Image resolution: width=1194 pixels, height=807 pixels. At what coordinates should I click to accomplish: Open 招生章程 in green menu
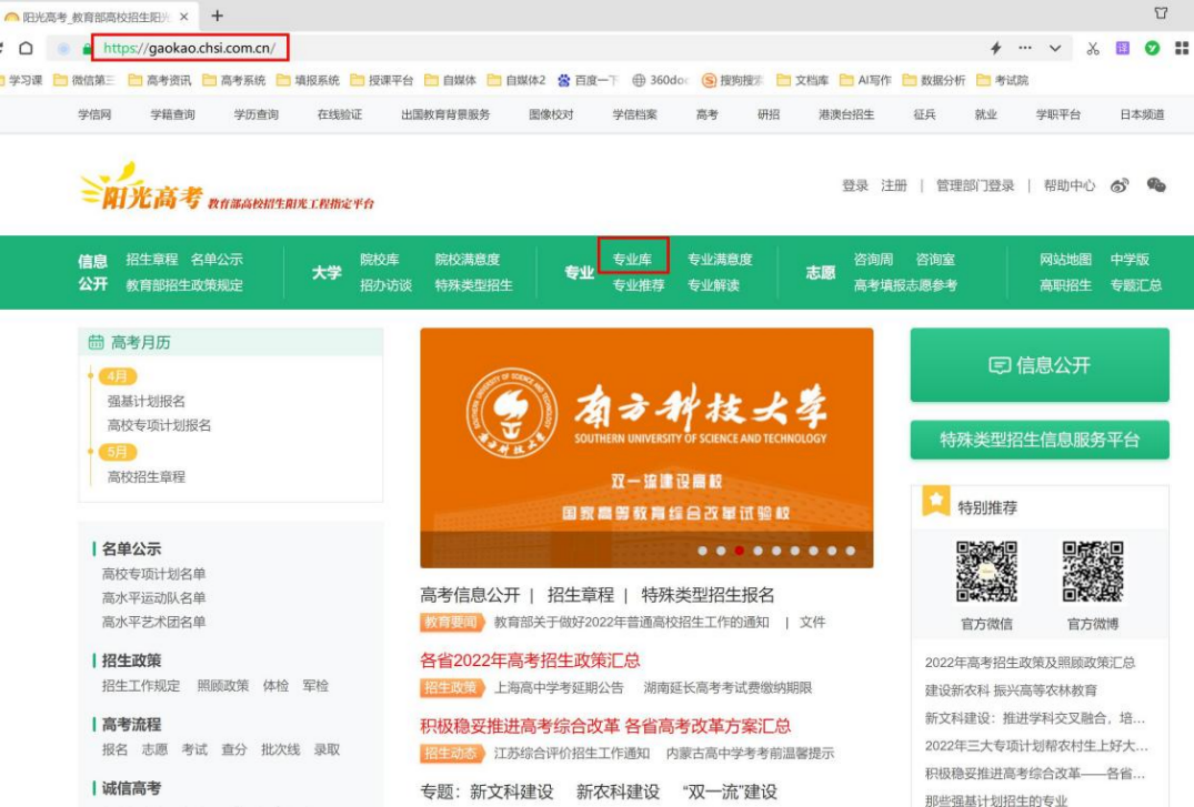151,259
